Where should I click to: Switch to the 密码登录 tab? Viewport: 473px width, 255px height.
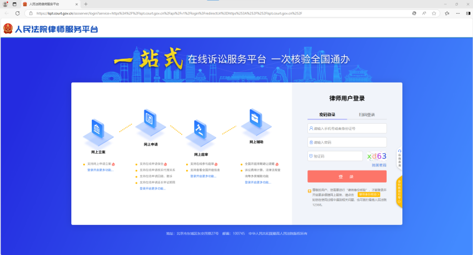[327, 115]
